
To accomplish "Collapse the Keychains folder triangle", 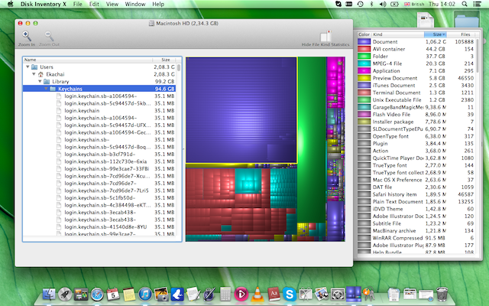I will pos(46,89).
